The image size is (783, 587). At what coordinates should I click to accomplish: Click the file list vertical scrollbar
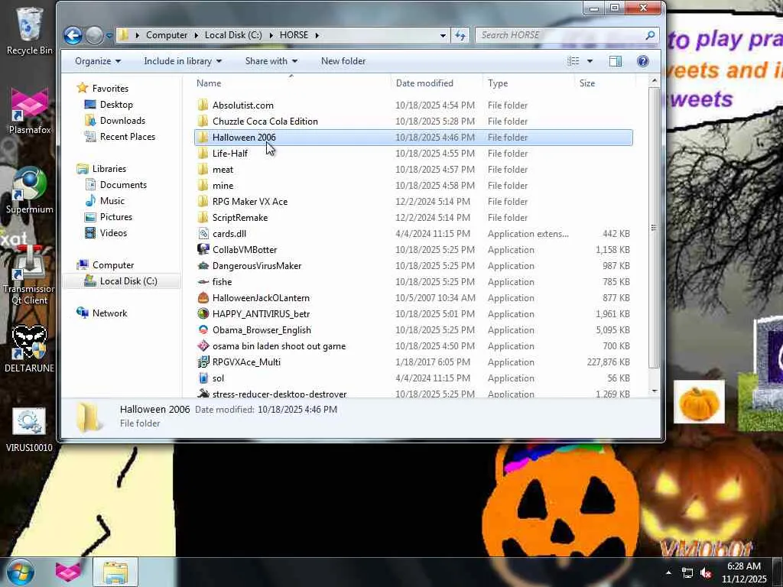coord(654,228)
